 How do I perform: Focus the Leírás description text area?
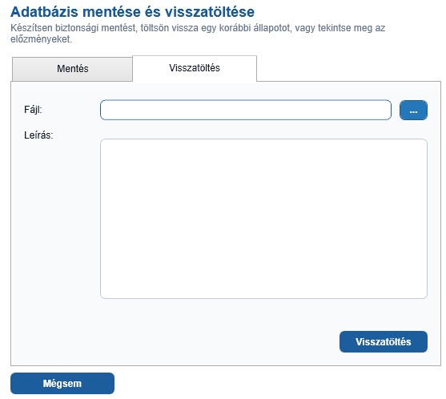click(x=263, y=219)
